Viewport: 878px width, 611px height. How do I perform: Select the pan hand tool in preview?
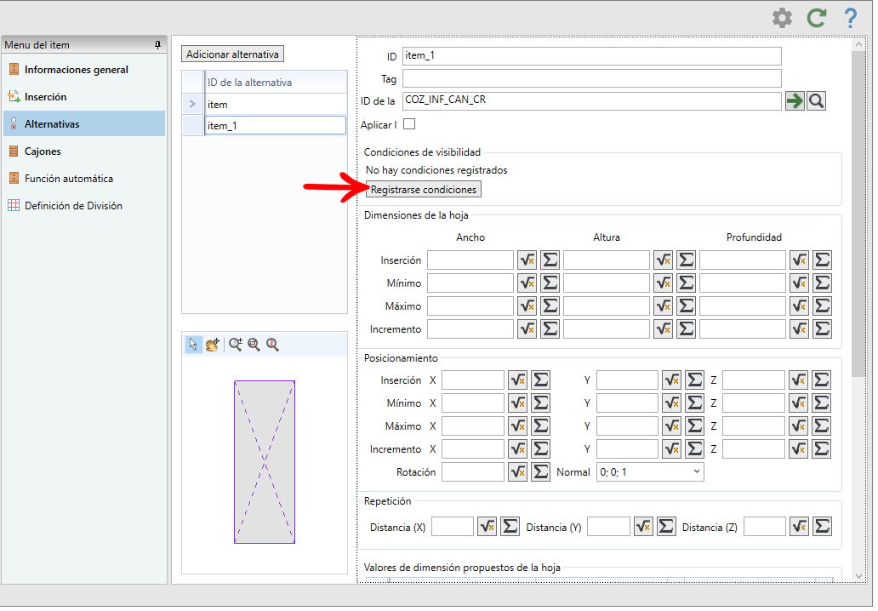point(212,345)
